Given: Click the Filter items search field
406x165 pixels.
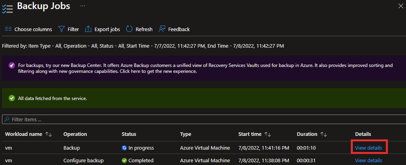Looking at the screenshot, I should click(204, 119).
